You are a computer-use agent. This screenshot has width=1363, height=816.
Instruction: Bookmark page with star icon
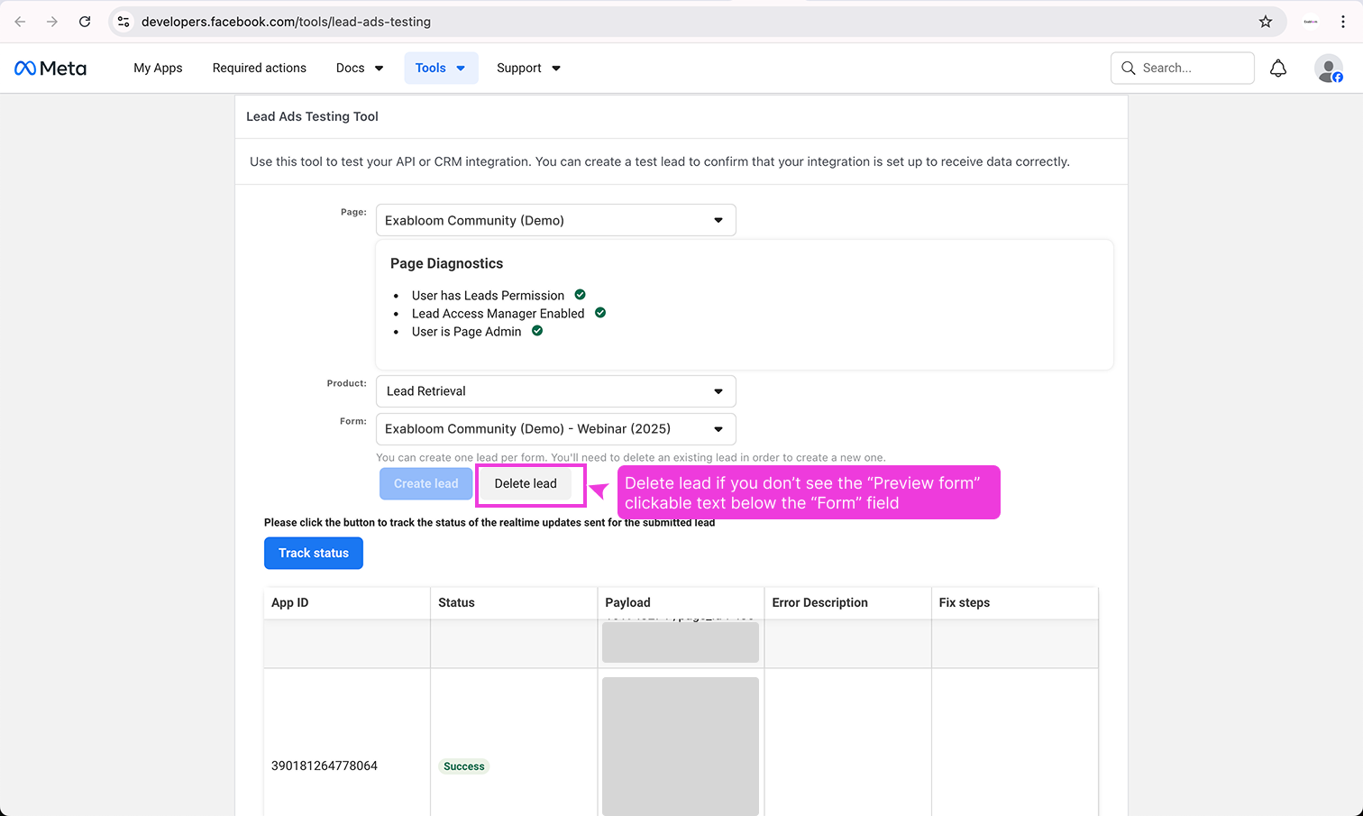point(1266,22)
